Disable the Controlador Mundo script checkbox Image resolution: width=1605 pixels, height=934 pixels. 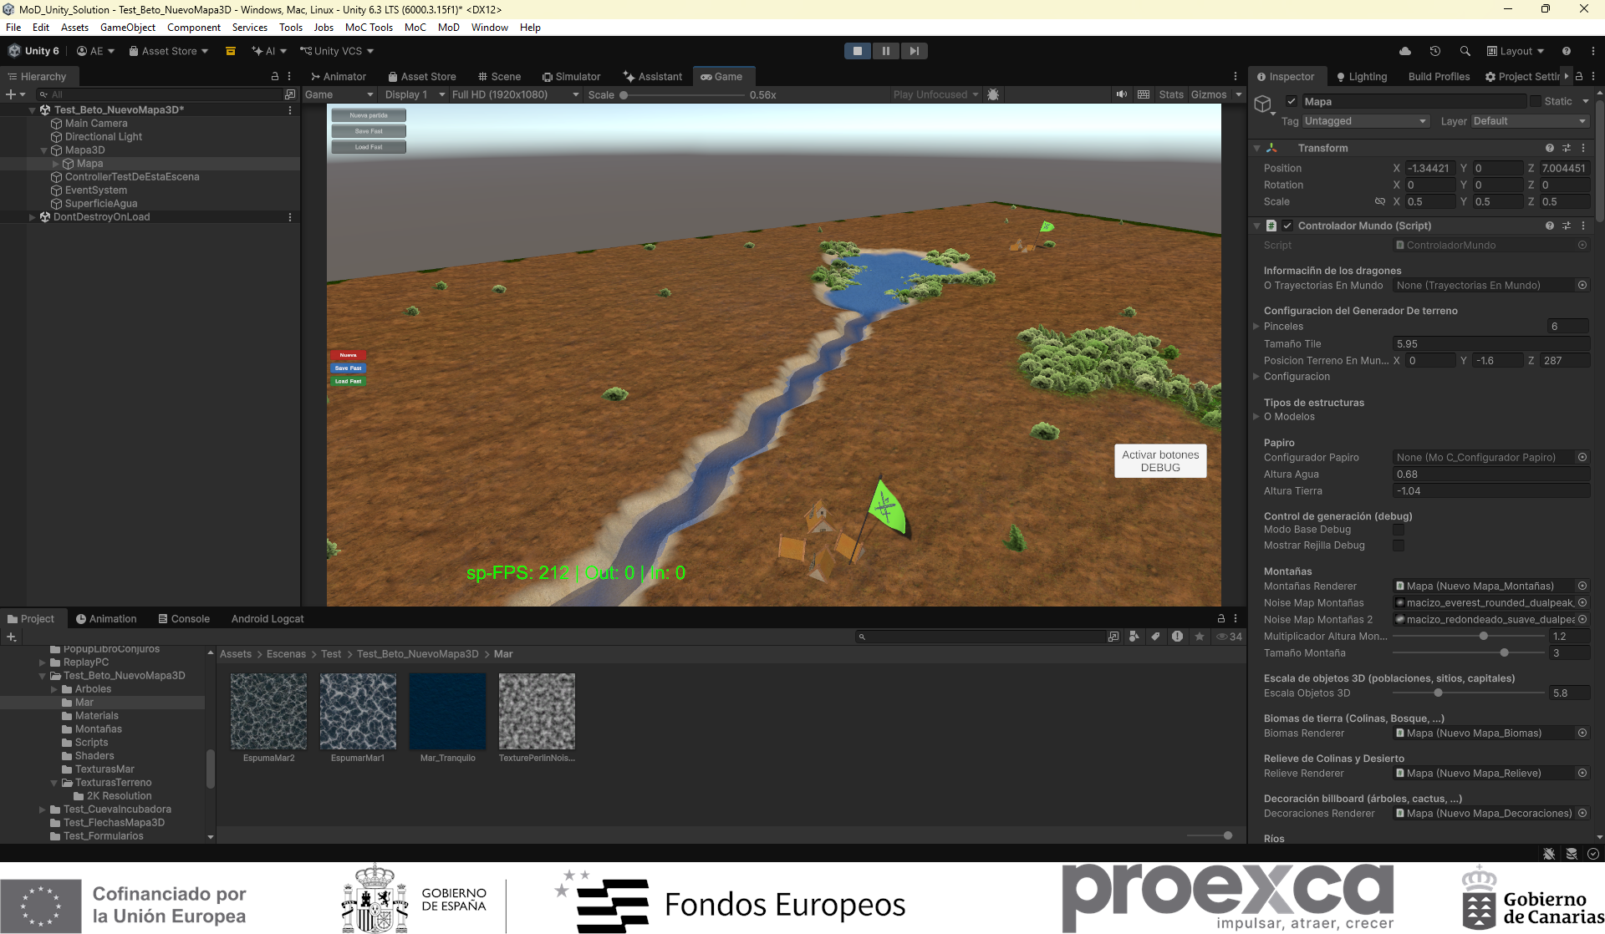pyautogui.click(x=1287, y=226)
